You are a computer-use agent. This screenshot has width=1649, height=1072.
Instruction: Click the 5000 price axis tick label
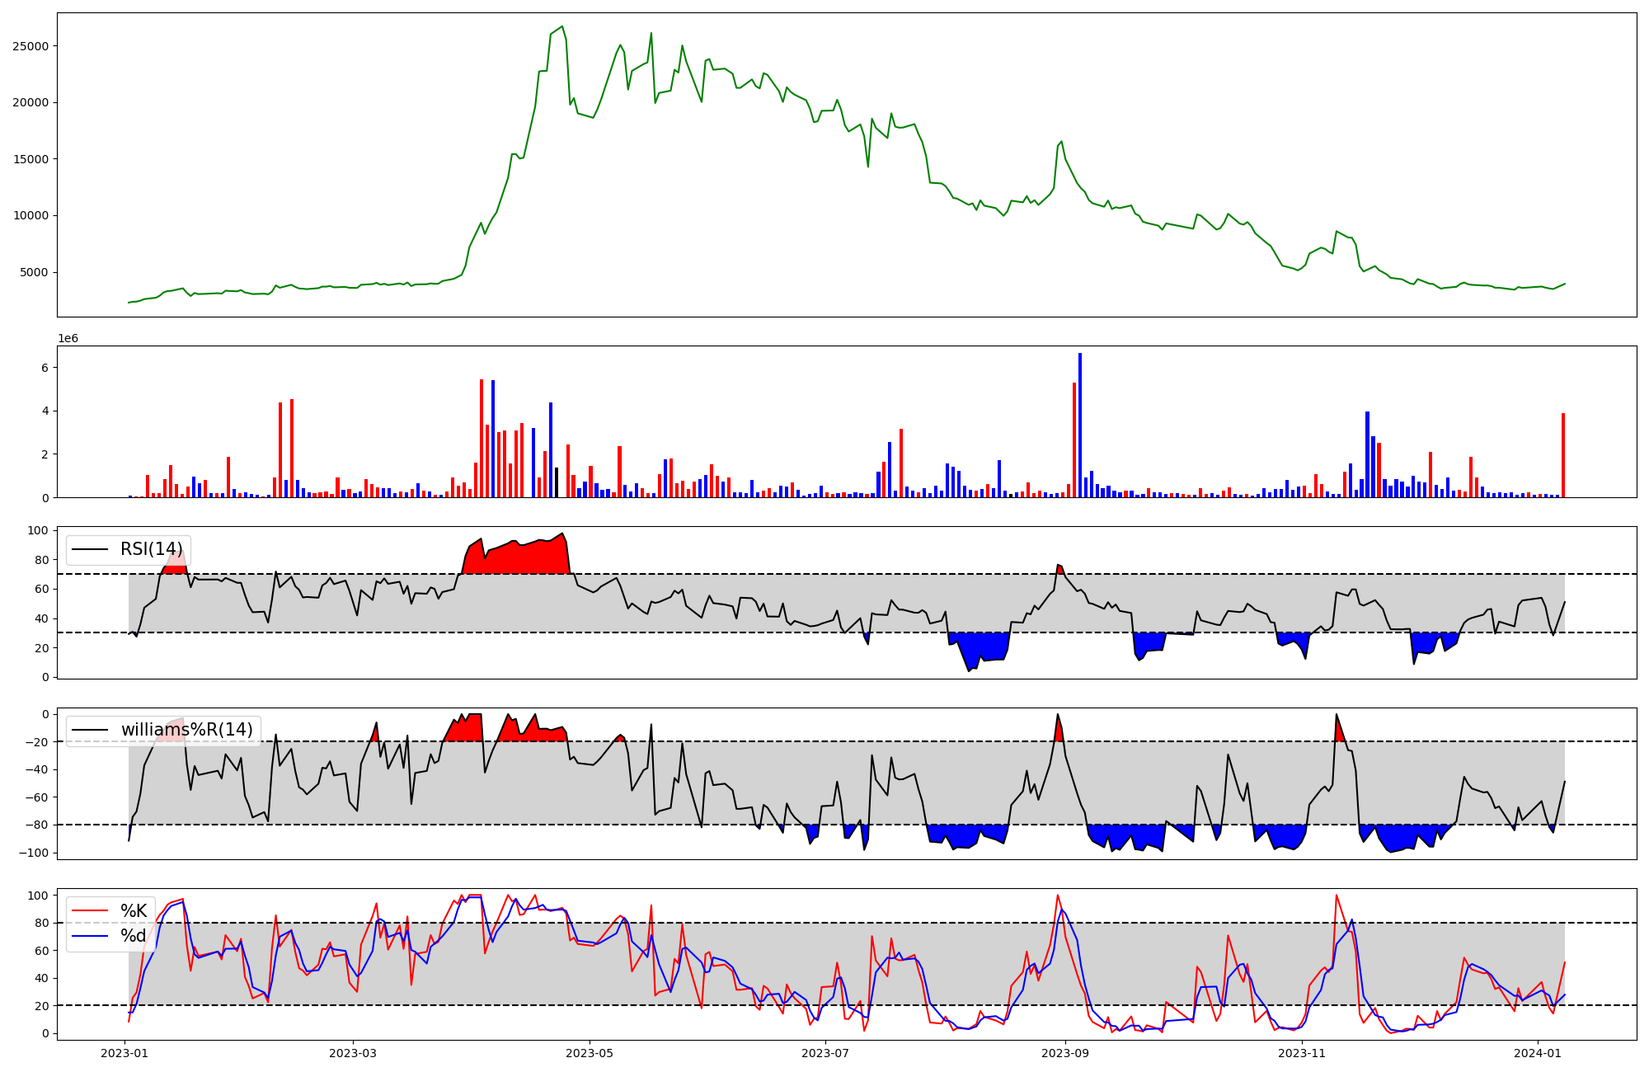tap(34, 273)
